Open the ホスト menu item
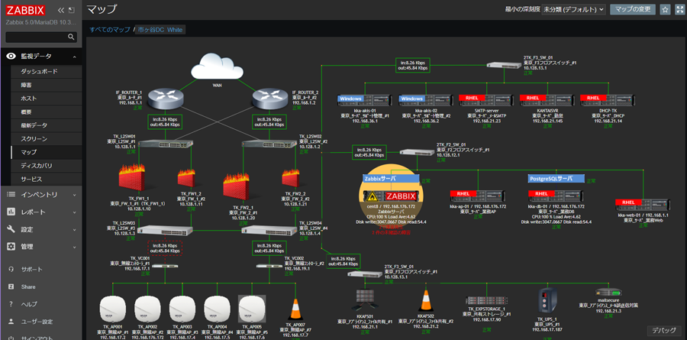 coord(46,99)
